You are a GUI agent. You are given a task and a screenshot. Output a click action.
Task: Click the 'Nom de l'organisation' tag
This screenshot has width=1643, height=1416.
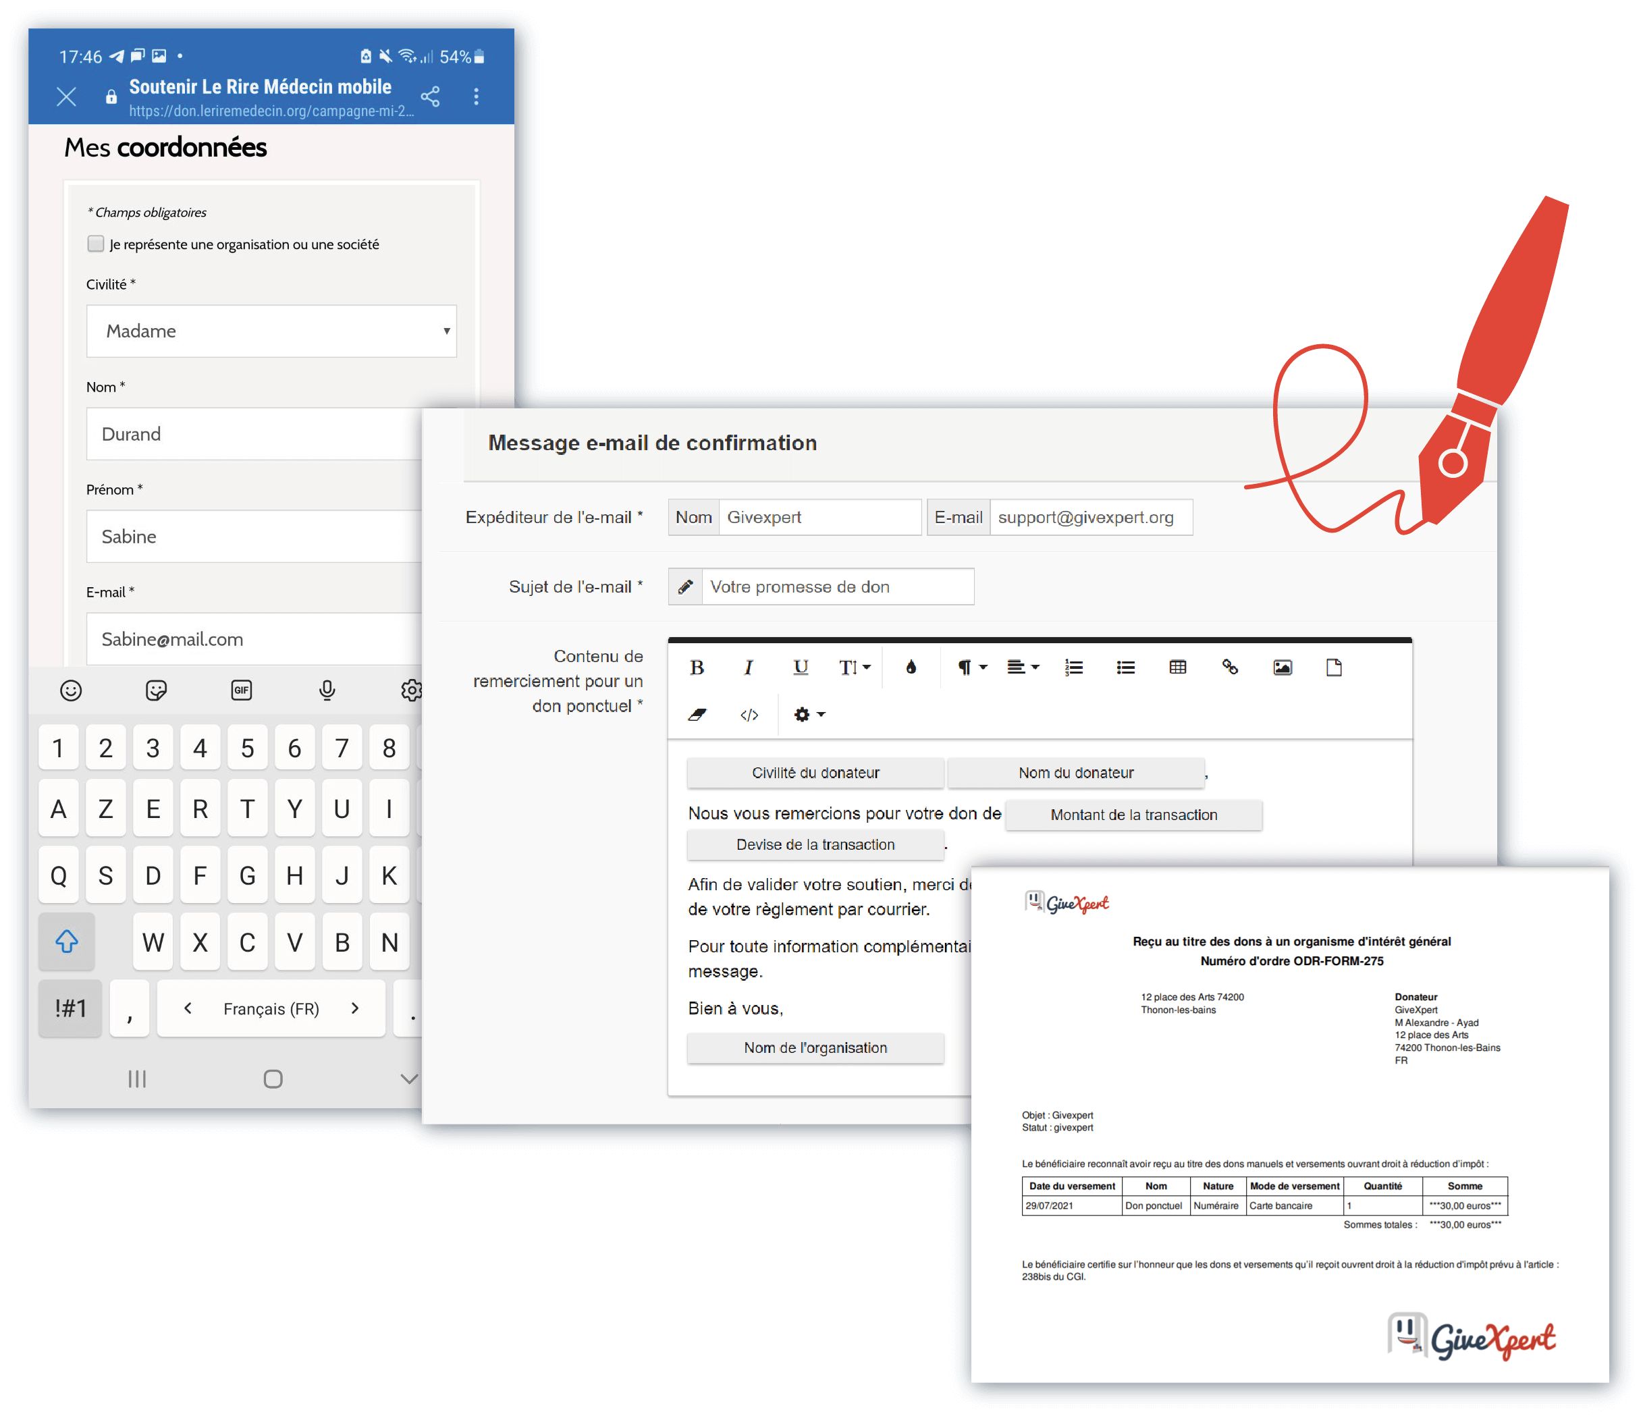coord(815,1047)
